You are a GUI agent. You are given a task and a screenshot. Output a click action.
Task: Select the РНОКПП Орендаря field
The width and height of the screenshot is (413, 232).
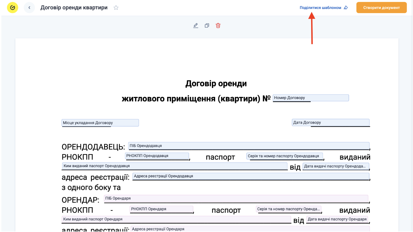[161, 209]
